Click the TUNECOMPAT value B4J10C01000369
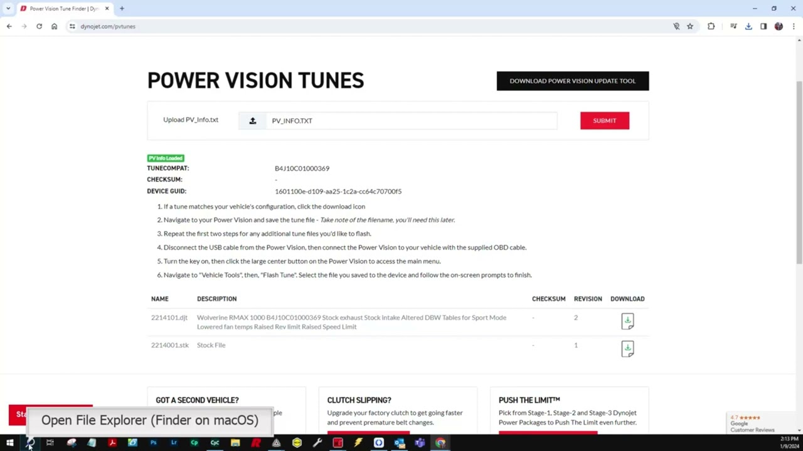This screenshot has width=803, height=451. tap(302, 168)
